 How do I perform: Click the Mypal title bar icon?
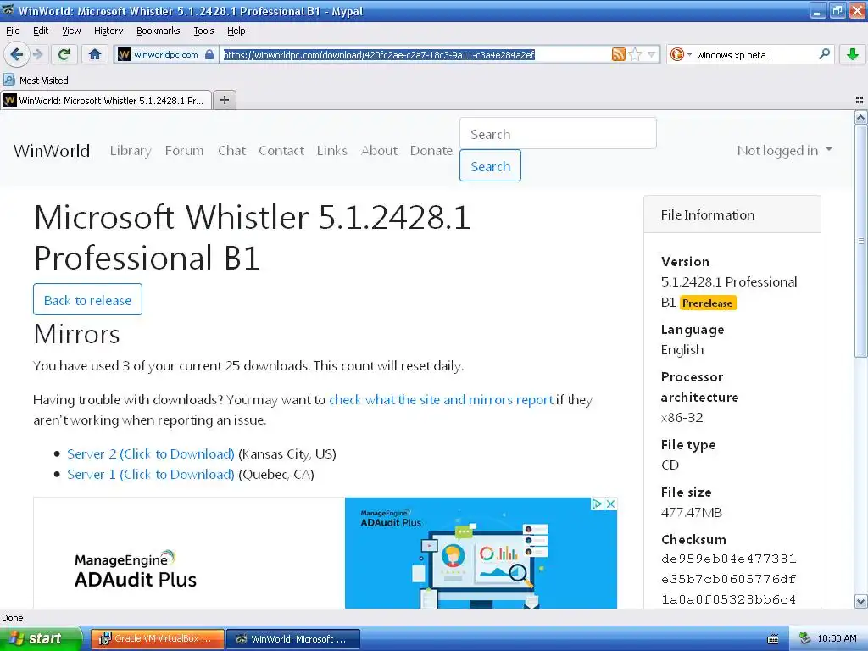(8, 10)
